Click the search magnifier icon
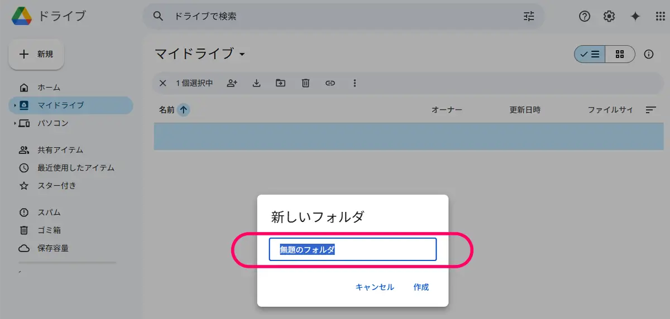 point(159,16)
